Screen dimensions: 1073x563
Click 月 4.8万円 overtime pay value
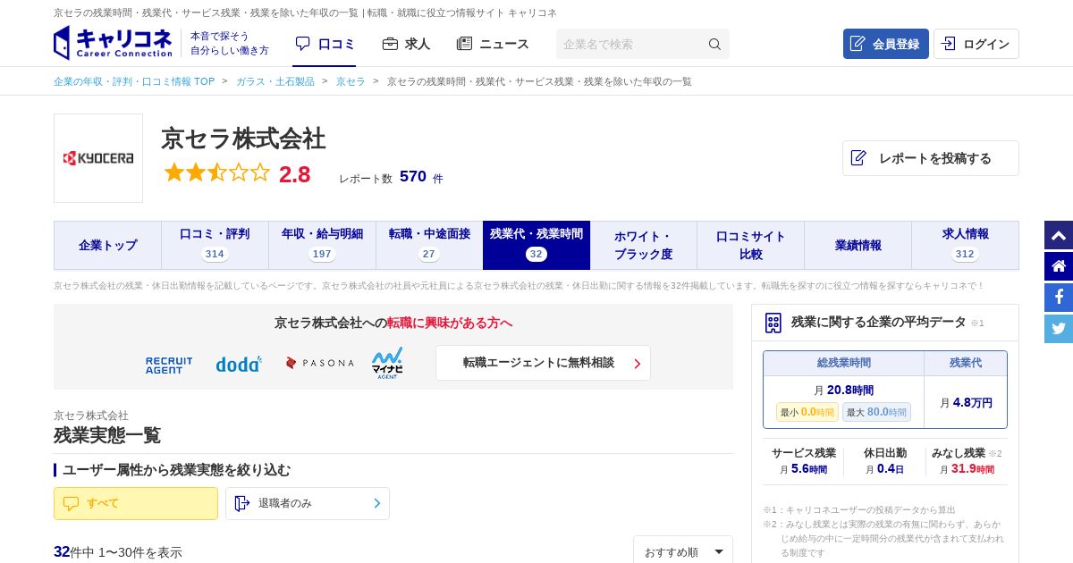[966, 403]
